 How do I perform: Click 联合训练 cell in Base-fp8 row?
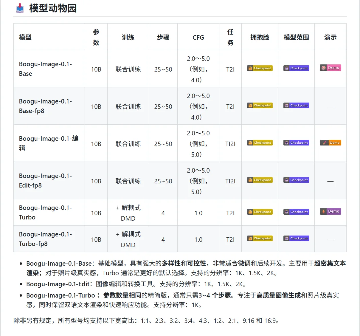[128, 107]
